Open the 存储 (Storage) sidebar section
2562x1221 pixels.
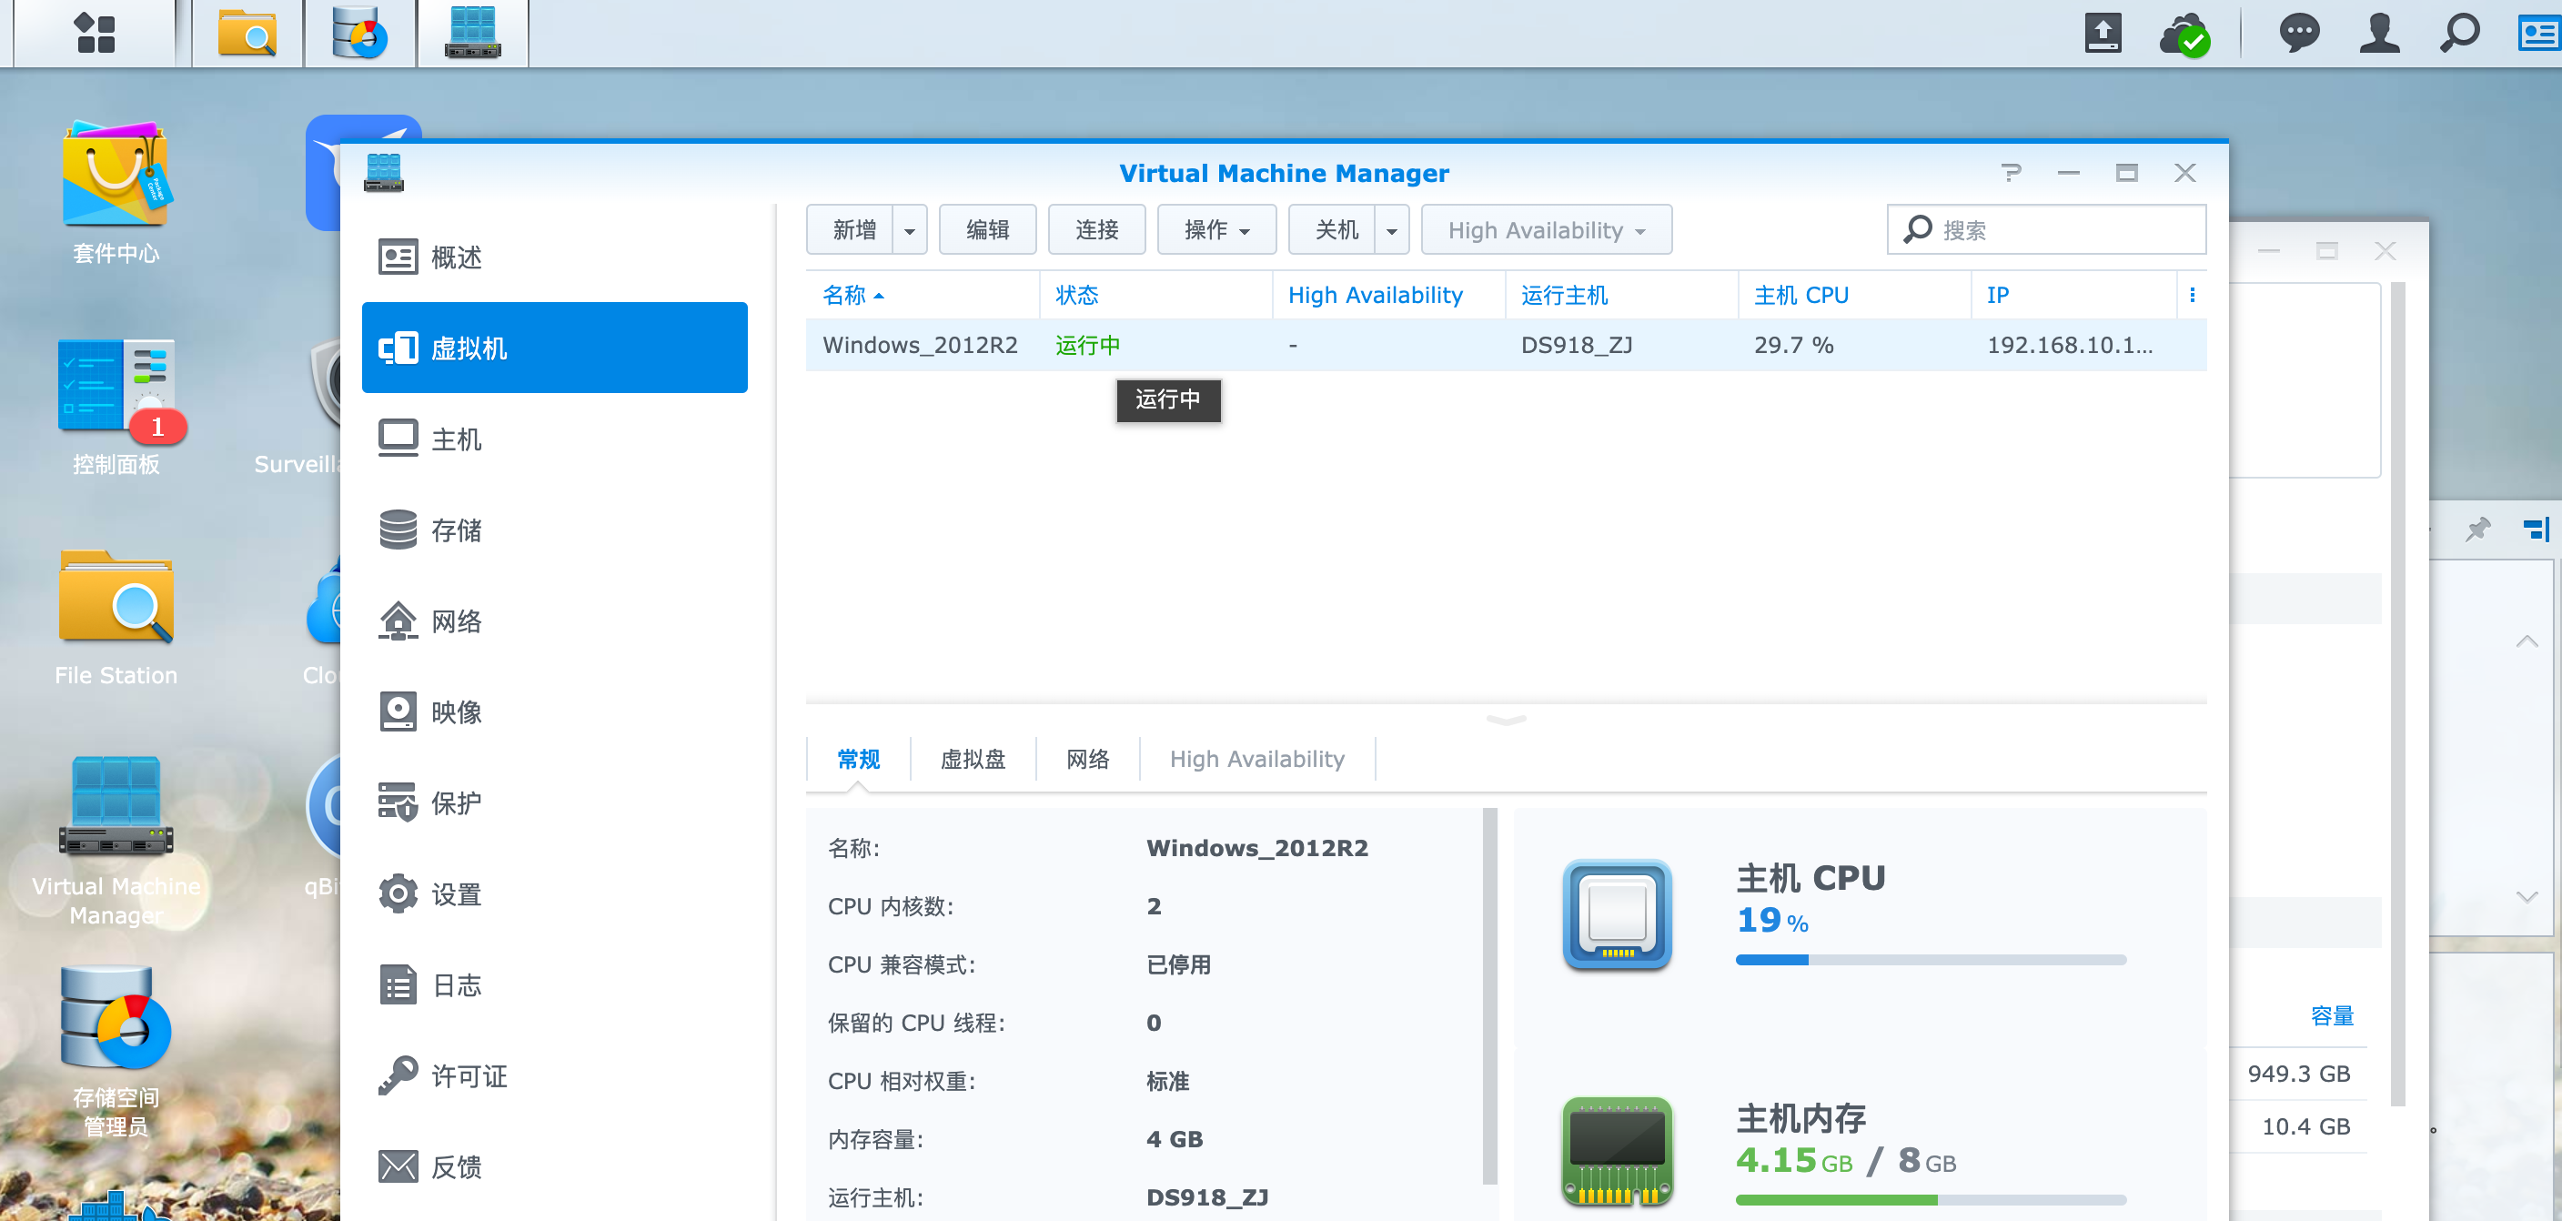pos(456,530)
